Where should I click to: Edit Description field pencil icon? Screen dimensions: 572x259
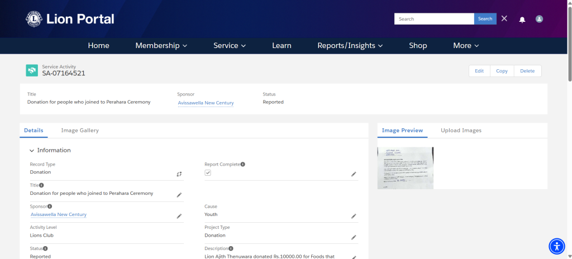click(x=354, y=257)
